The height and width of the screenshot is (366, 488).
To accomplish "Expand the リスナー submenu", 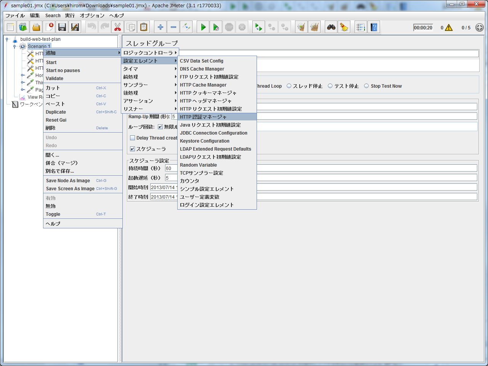I will pos(150,109).
